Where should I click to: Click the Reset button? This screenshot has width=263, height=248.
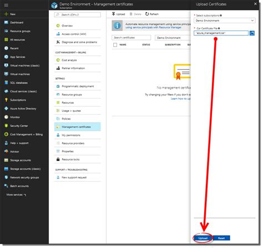point(221,238)
